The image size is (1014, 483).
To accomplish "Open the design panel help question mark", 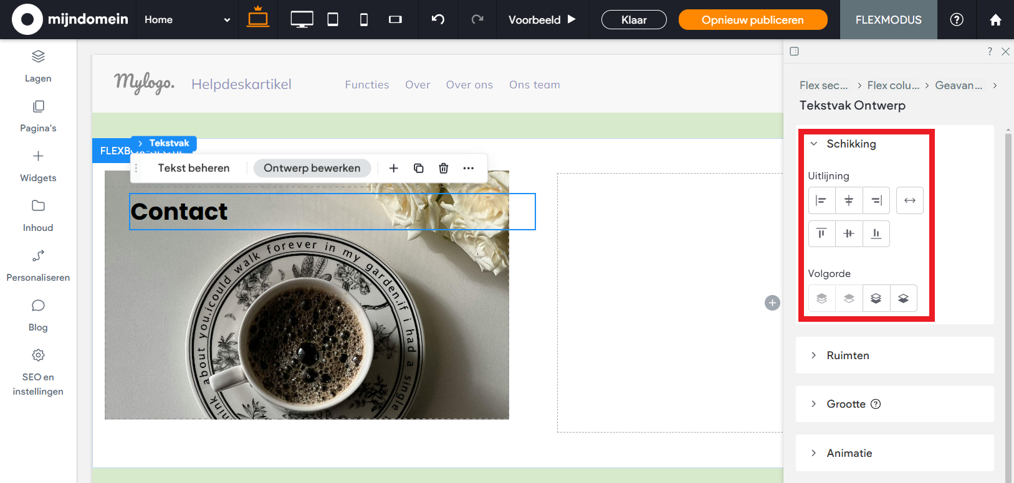I will [990, 51].
